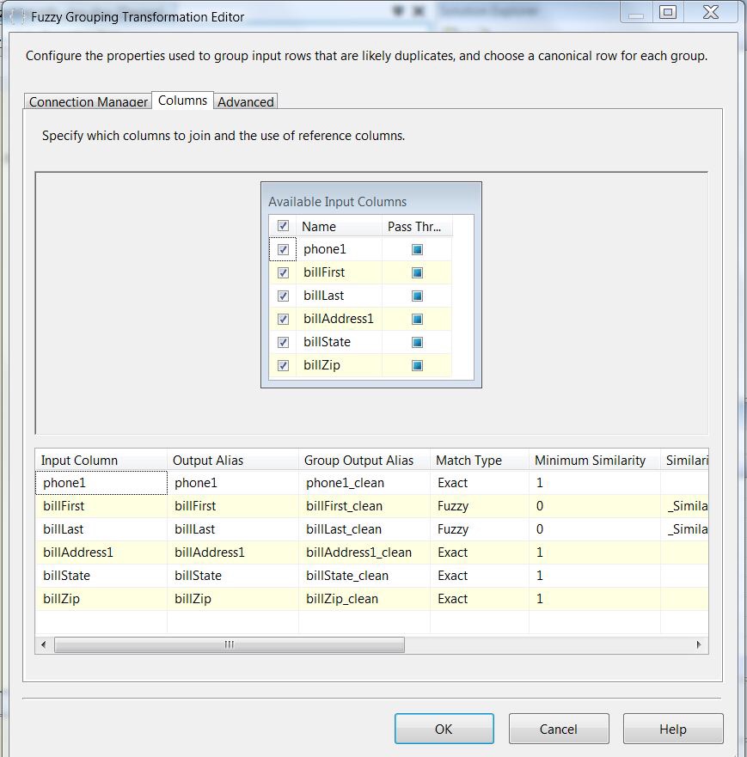Open Match Type dropdown for billFirst row
Screen dimensions: 747x757
(x=478, y=506)
